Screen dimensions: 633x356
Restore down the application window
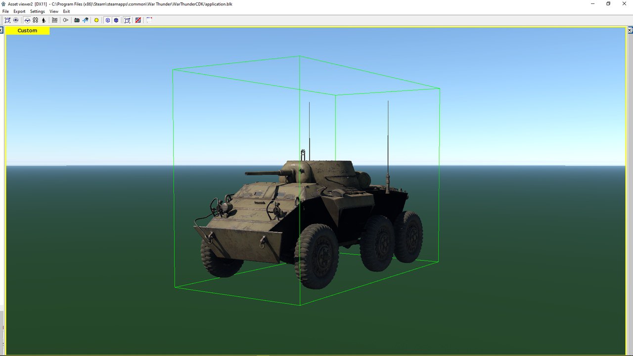pyautogui.click(x=608, y=3)
